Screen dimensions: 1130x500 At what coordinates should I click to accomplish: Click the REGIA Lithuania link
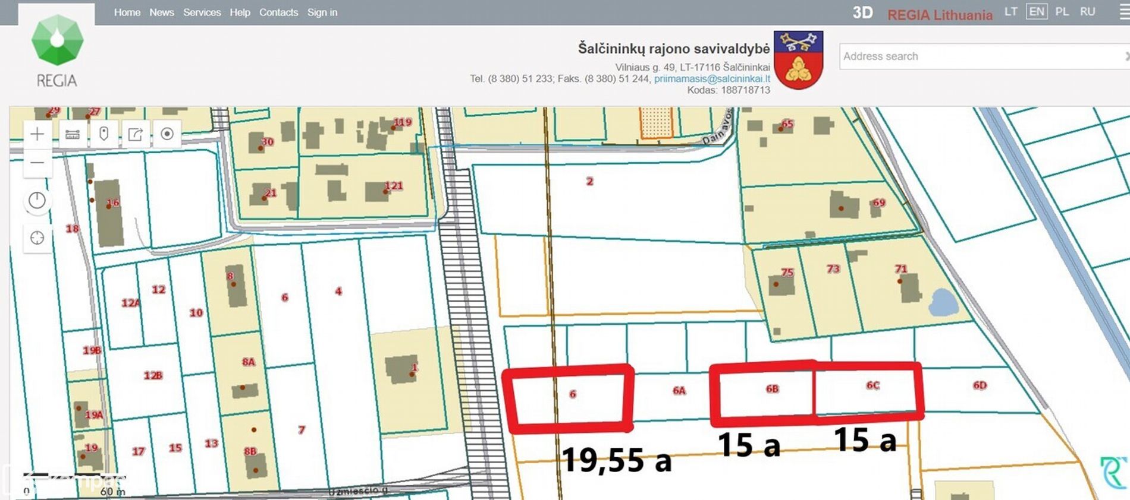(940, 15)
